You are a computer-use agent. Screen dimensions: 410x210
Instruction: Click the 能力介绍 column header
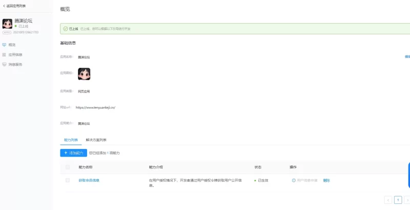click(156, 167)
